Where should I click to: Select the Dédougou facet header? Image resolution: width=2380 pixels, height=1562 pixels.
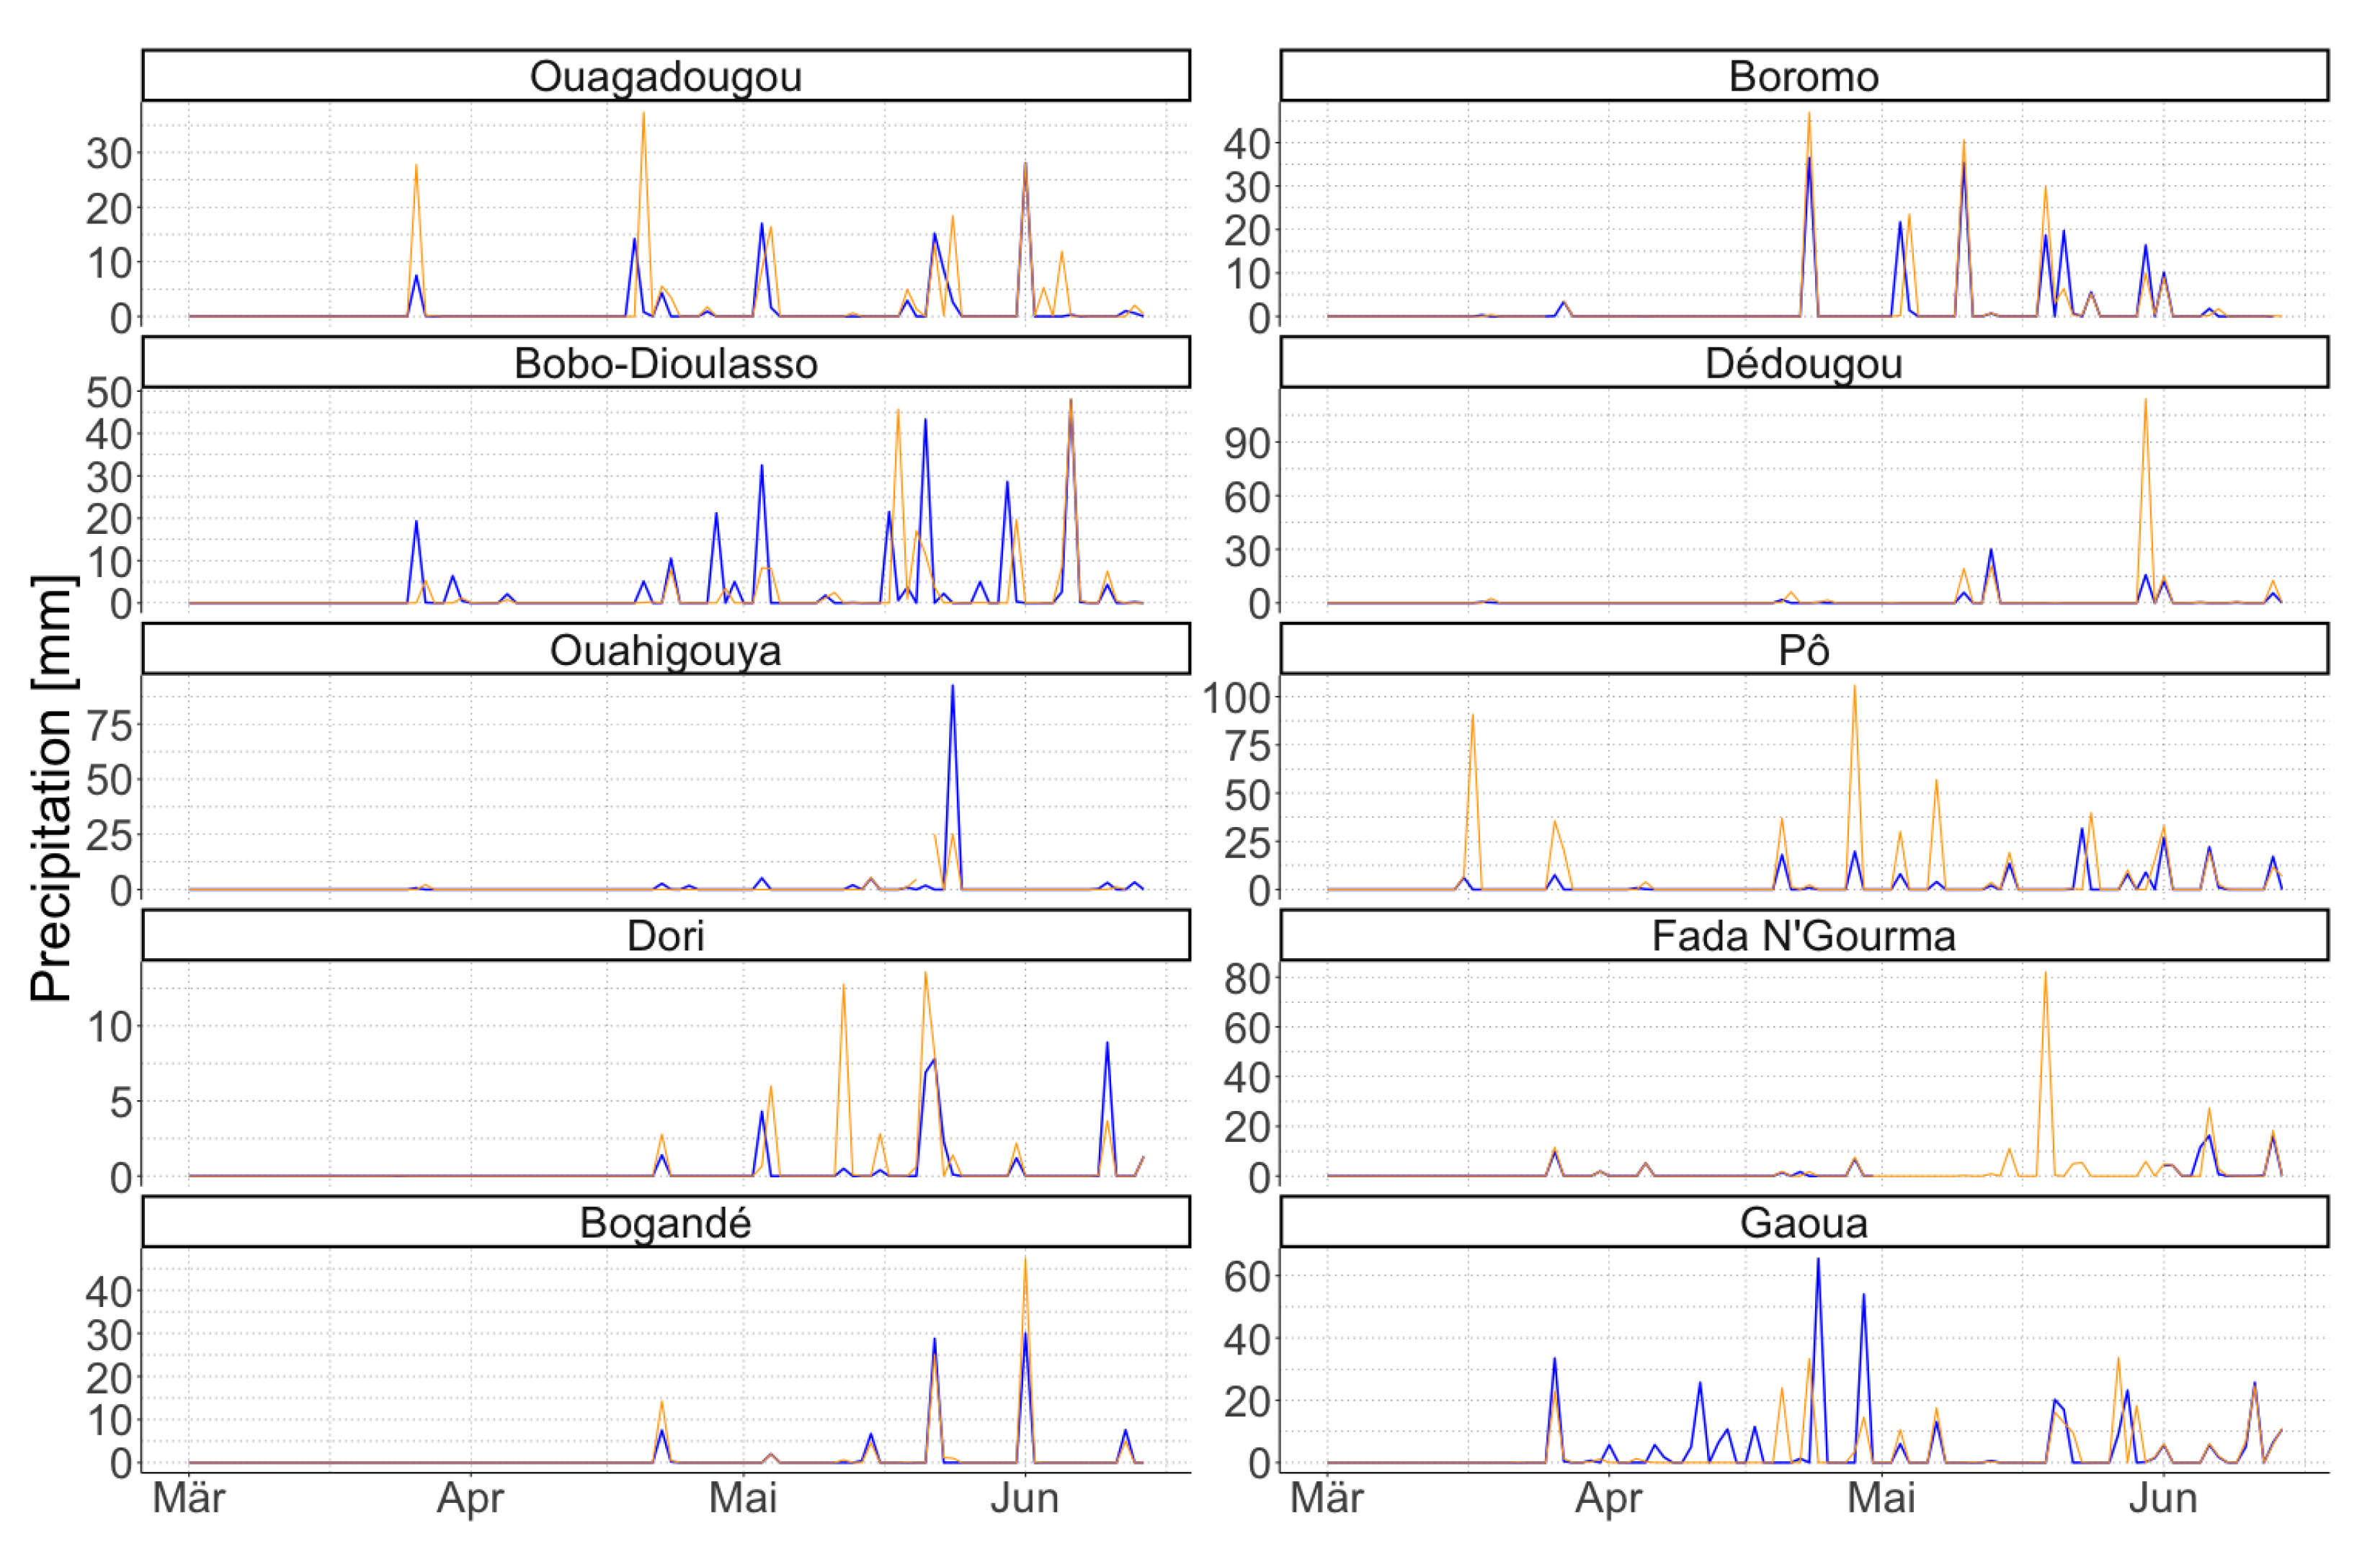[1803, 363]
